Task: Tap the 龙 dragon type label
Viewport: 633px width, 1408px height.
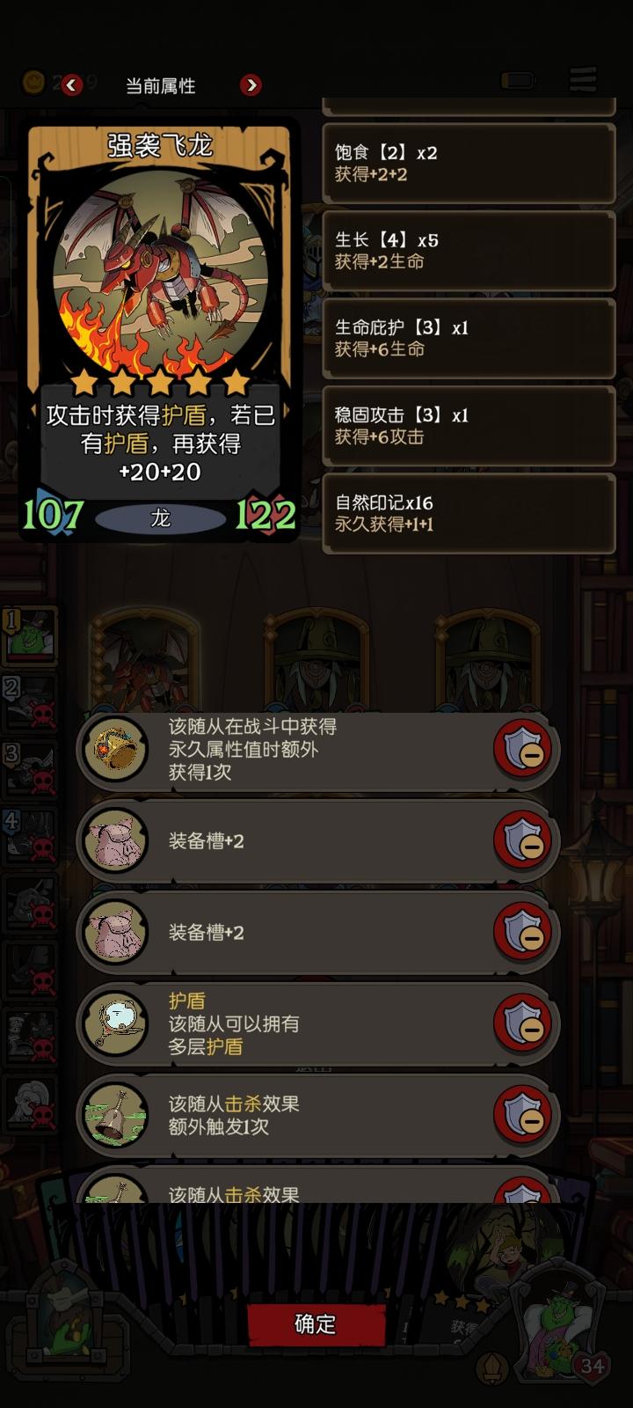Action: pos(160,518)
